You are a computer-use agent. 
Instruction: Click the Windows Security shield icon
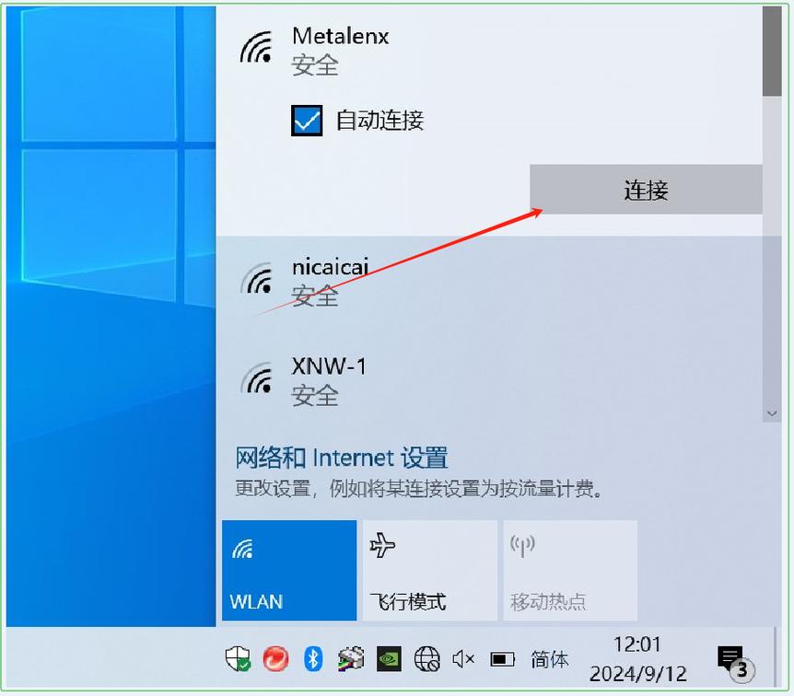pyautogui.click(x=238, y=659)
